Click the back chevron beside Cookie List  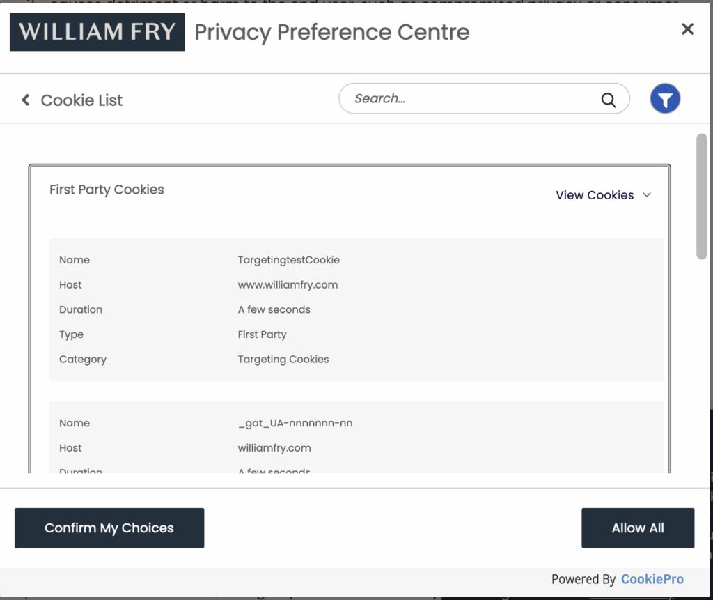[26, 100]
